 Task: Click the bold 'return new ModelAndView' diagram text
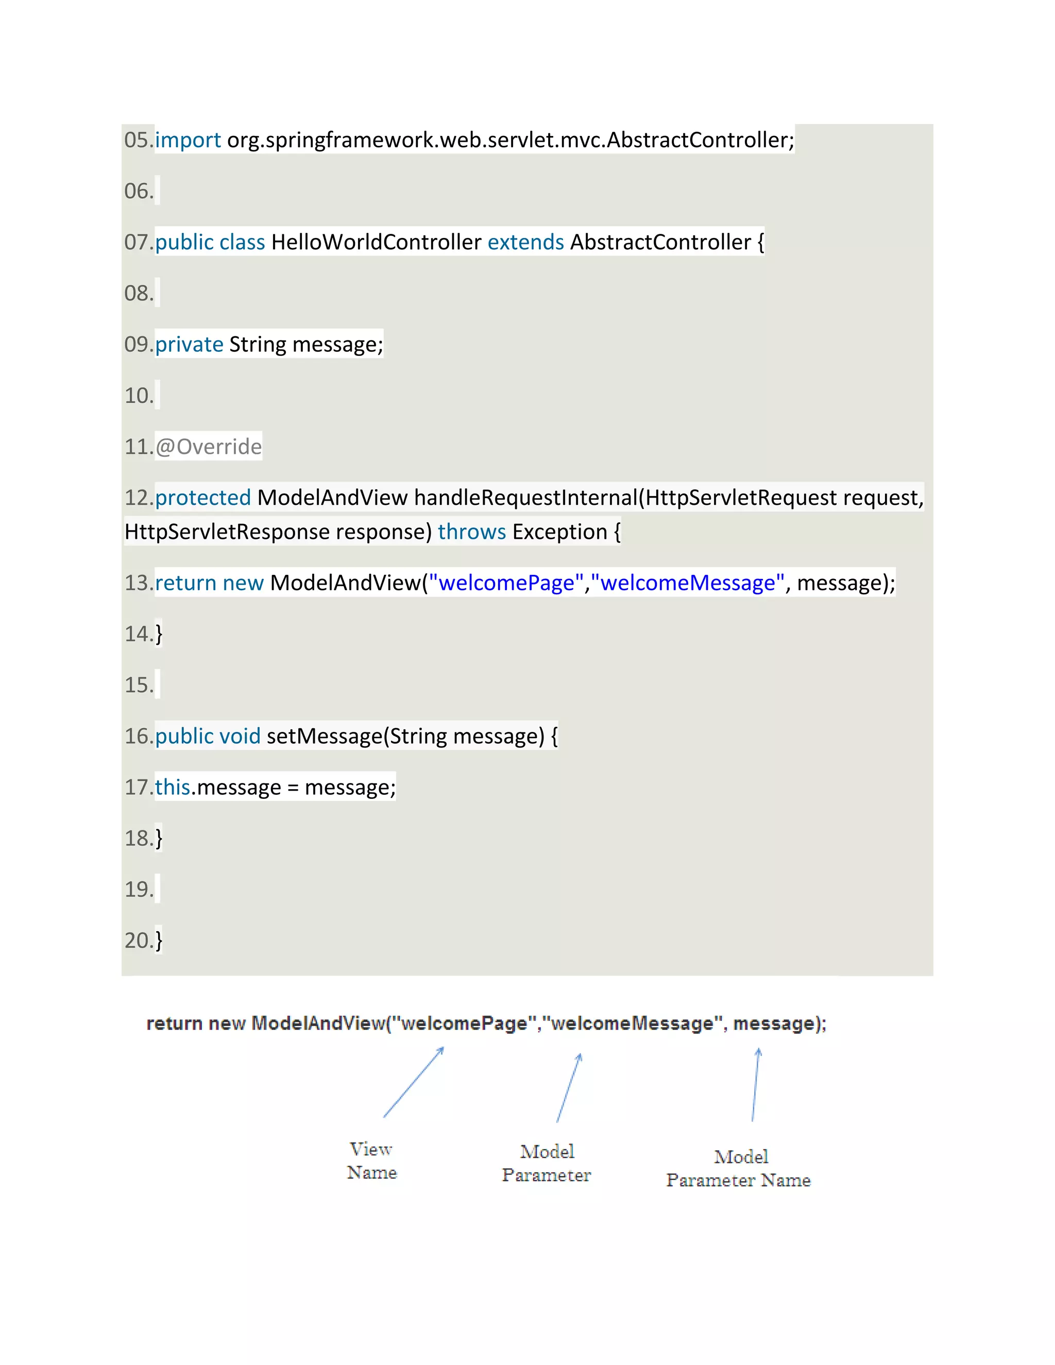(x=266, y=1024)
